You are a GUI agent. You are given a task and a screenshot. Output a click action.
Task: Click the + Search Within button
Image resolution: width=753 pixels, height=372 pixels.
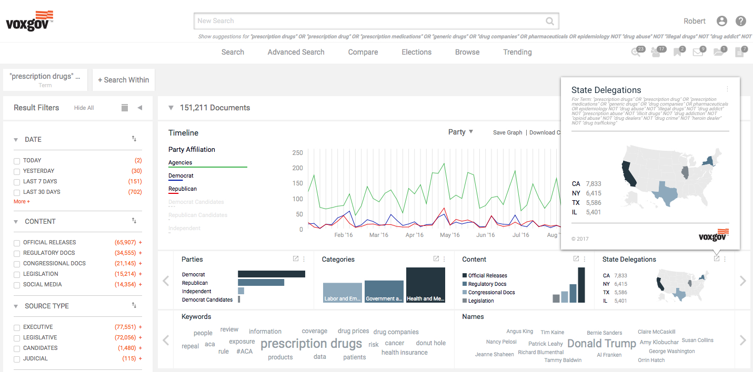(x=124, y=80)
